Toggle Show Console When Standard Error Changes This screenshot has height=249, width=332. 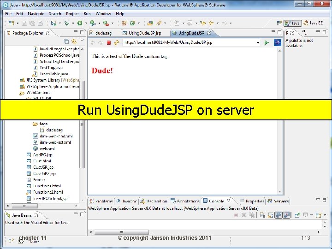tap(287, 215)
